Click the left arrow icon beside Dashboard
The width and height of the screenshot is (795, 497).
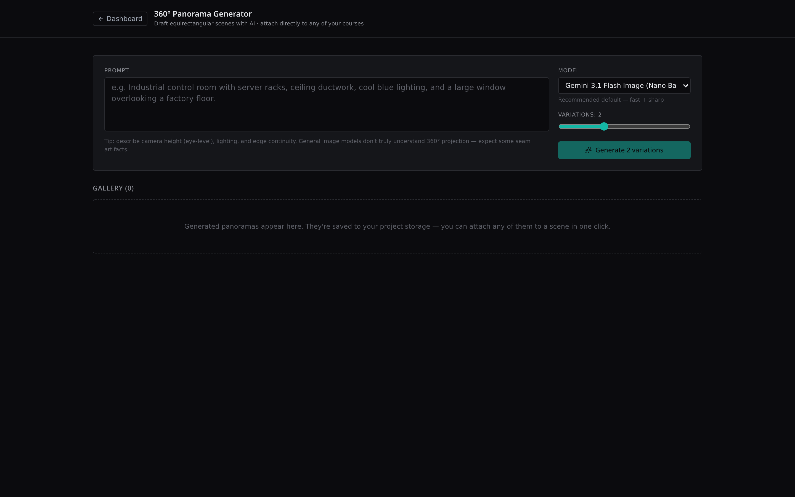[x=101, y=19]
